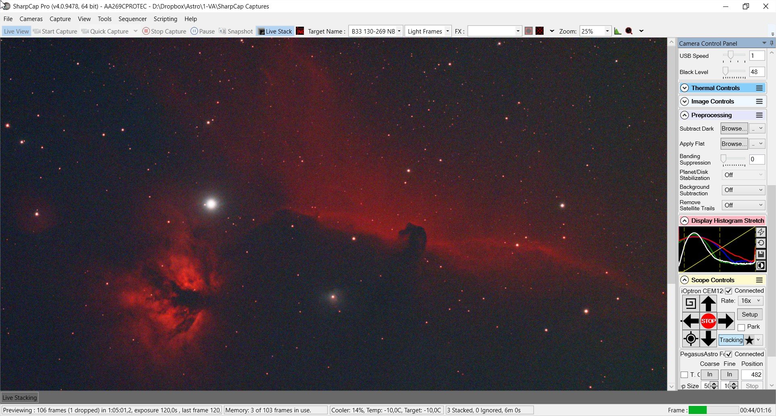Screen dimensions: 776x416
Task: Check the T. C checkbox in focuser controls
Action: (x=684, y=375)
